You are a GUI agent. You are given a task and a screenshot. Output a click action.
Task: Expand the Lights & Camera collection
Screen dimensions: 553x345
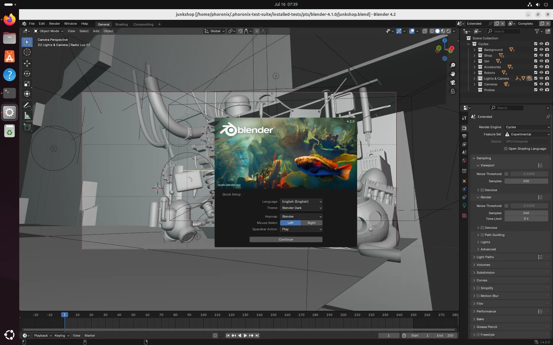coord(474,78)
